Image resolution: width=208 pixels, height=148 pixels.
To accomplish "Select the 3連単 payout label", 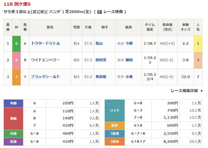I will (115, 141).
